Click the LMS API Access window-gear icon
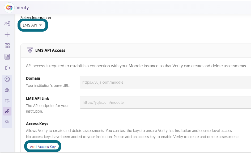251x154 pixels. click(30, 50)
